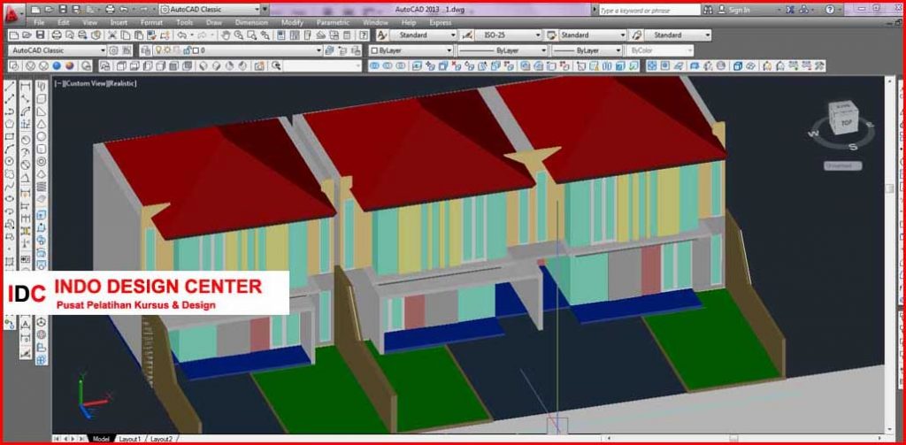906x445 pixels.
Task: Open the File menu
Action: click(x=39, y=22)
